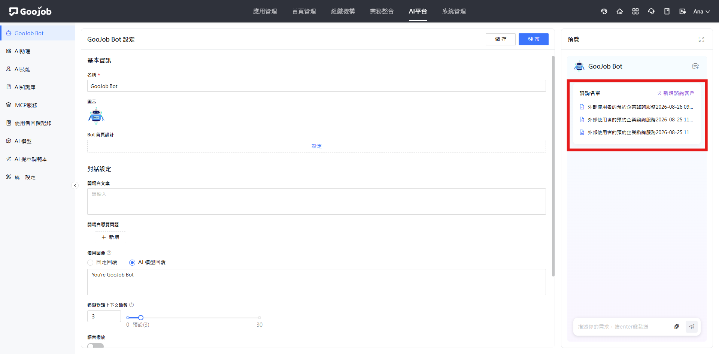Image resolution: width=719 pixels, height=354 pixels.
Task: Click 新增諮詢客戶 link in preview
Action: [676, 93]
